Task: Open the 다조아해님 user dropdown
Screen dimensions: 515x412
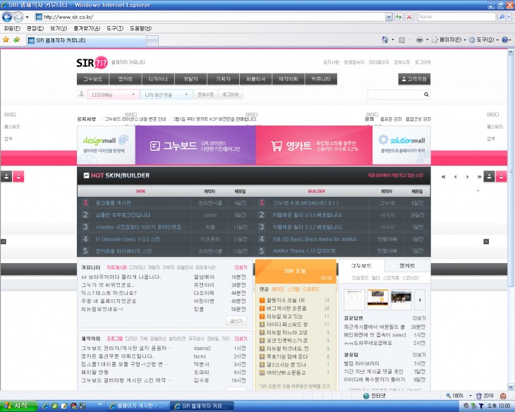Action: coord(114,94)
